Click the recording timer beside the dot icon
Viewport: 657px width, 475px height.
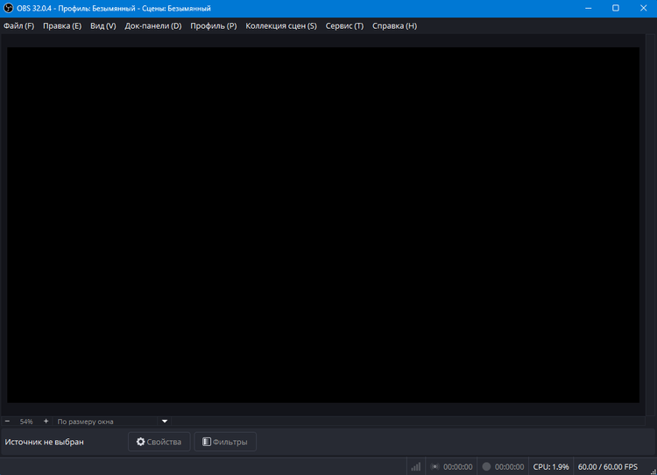tap(509, 467)
